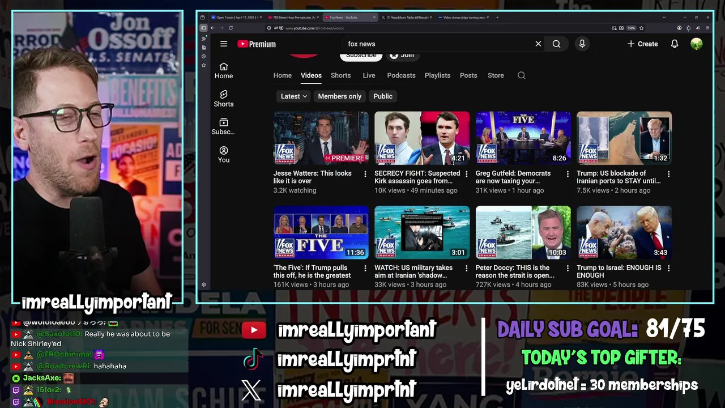The height and width of the screenshot is (408, 725).
Task: Open browser sidebar settings gear
Action: tap(204, 285)
